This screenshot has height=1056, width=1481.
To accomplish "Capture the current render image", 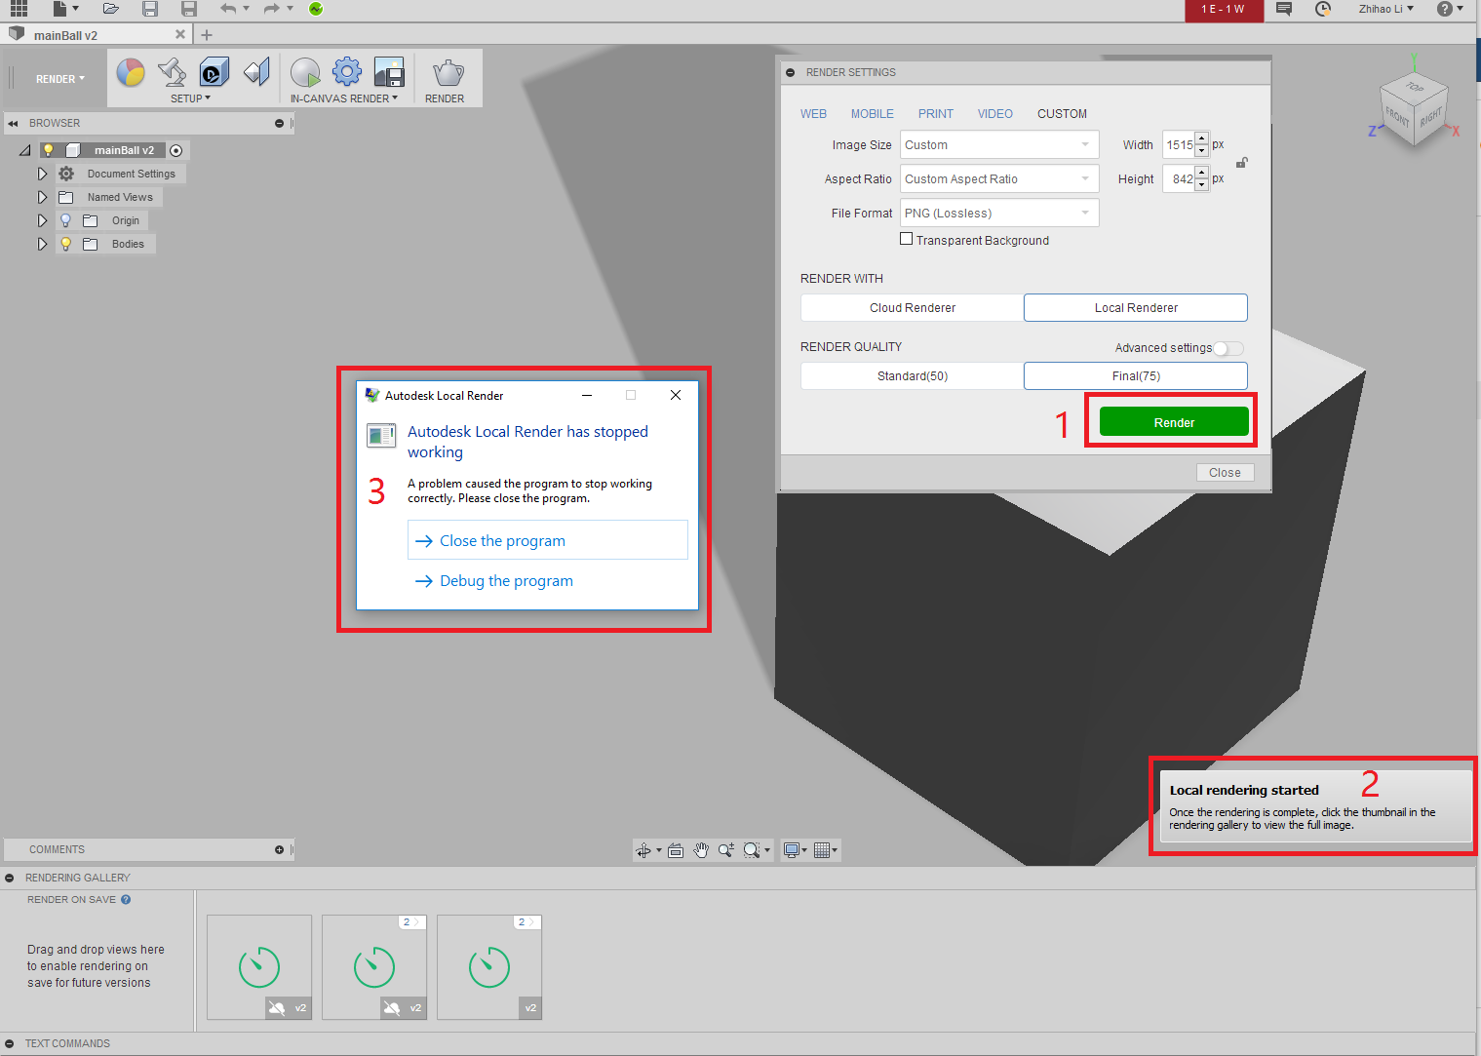I will [389, 71].
